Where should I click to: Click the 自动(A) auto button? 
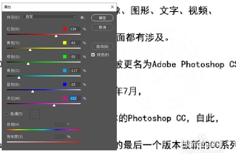coord(102,46)
